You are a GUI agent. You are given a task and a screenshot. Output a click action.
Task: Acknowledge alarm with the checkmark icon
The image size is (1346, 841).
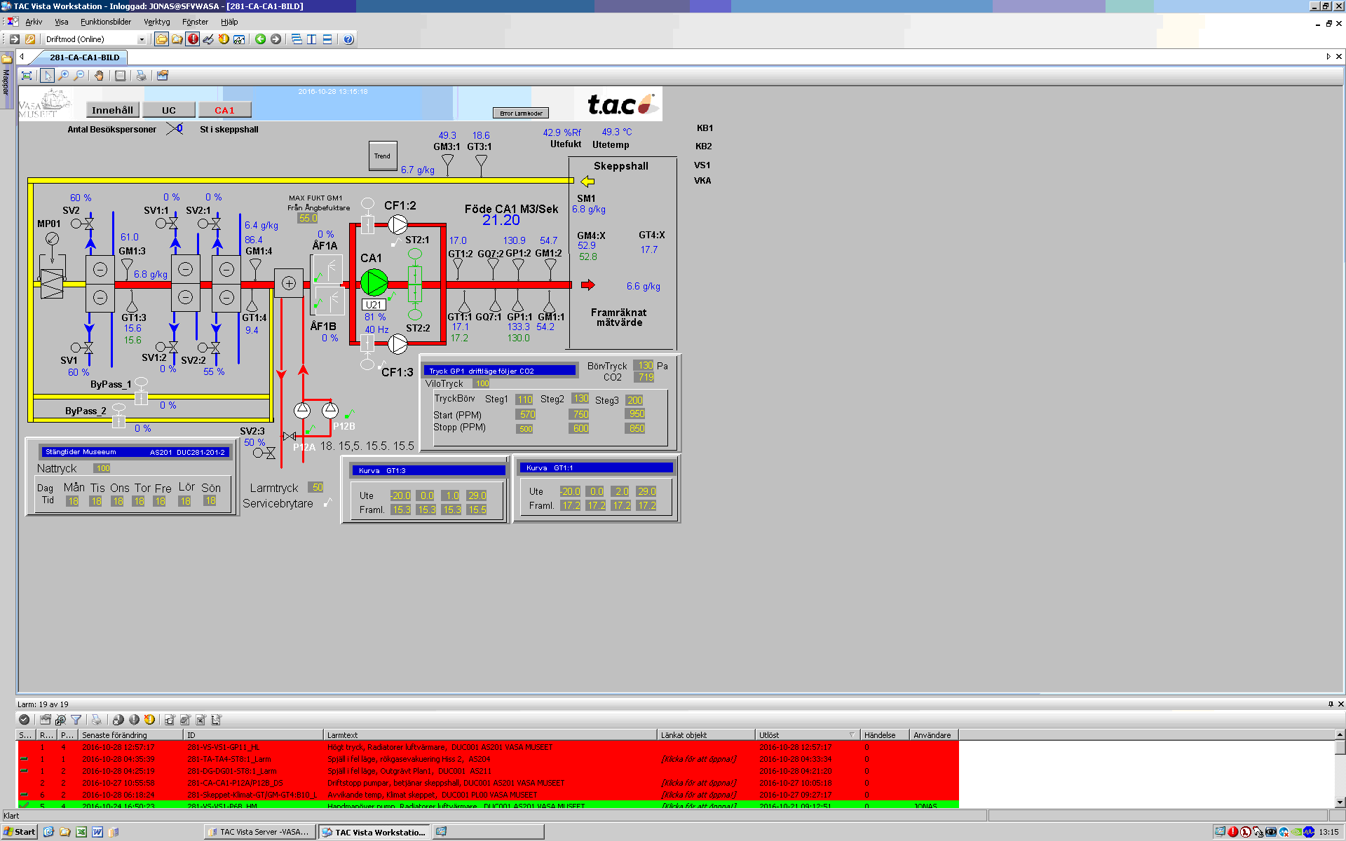click(x=24, y=720)
